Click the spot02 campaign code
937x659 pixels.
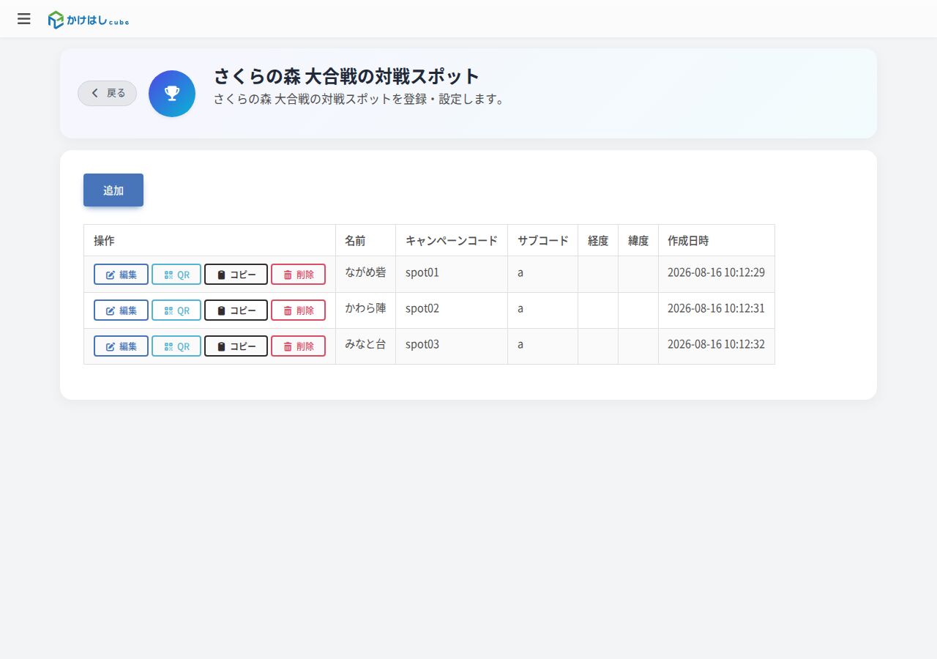422,308
